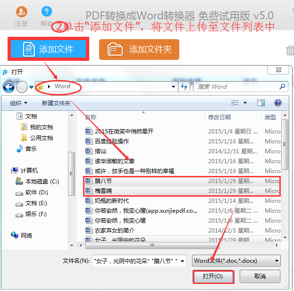294x291 pixels.
Task: Click the 注册 register icon
Action: click(x=22, y=12)
